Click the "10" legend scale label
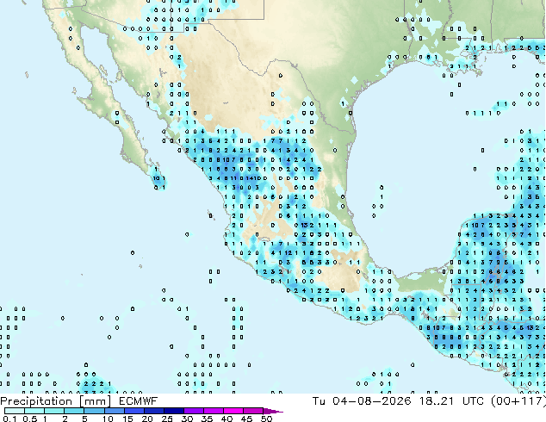Image resolution: width=546 pixels, height=422 pixels. pos(108,419)
